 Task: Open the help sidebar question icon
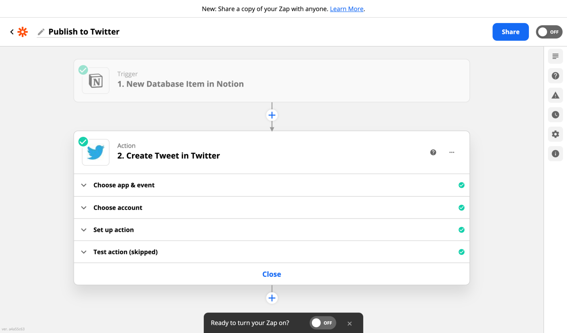tap(555, 76)
